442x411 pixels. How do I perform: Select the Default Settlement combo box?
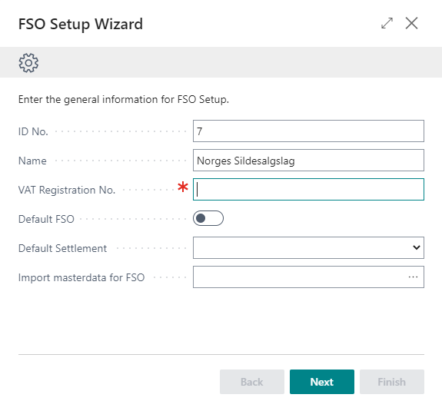click(308, 247)
